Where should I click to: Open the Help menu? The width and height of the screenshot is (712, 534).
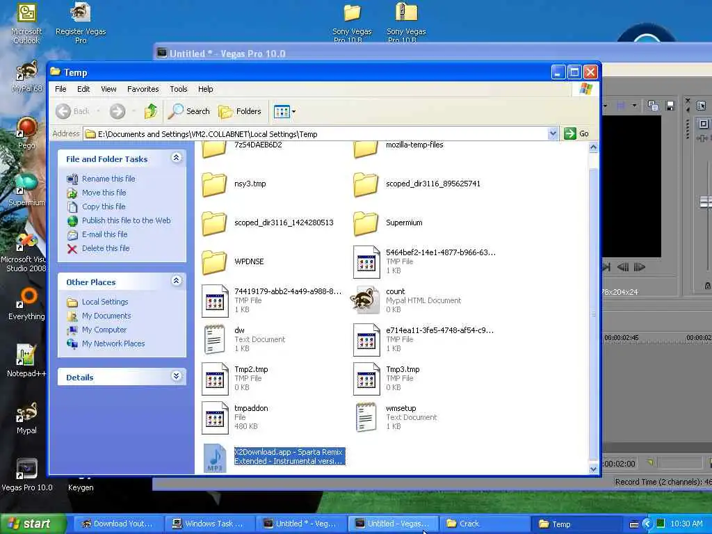click(205, 89)
